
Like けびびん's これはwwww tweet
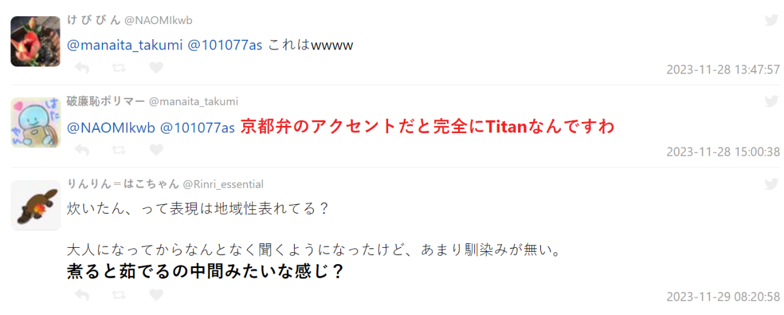[x=156, y=67]
